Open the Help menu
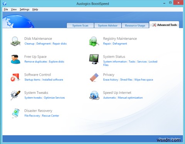 click(35, 9)
